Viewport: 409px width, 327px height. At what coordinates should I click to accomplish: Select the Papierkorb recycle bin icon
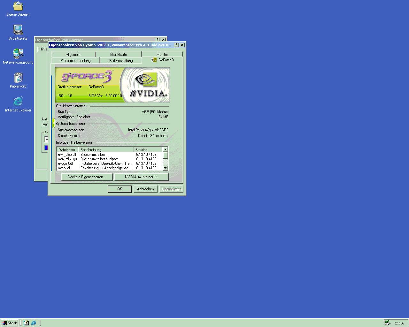[x=18, y=80]
